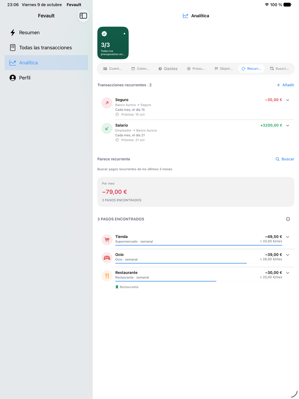
Task: Tap the Ocio game controller icon
Action: [107, 258]
